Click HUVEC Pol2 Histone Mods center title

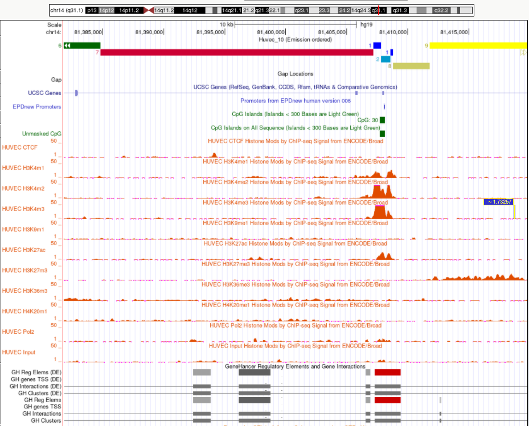click(295, 325)
